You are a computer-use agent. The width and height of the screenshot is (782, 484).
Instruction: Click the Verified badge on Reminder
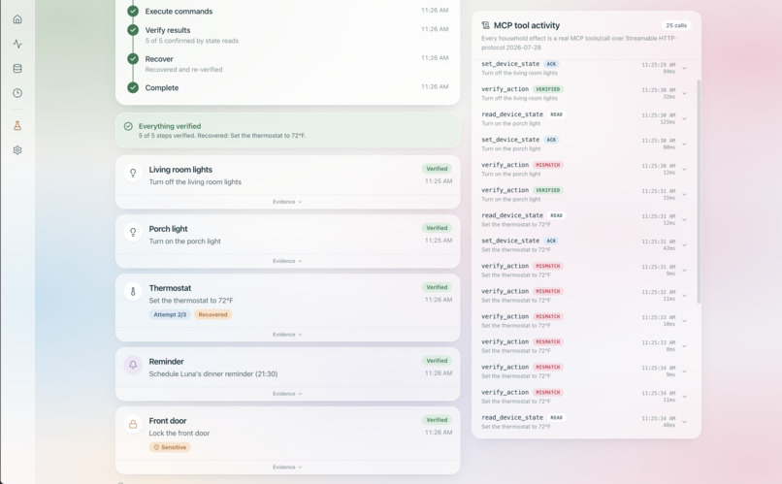click(x=437, y=361)
